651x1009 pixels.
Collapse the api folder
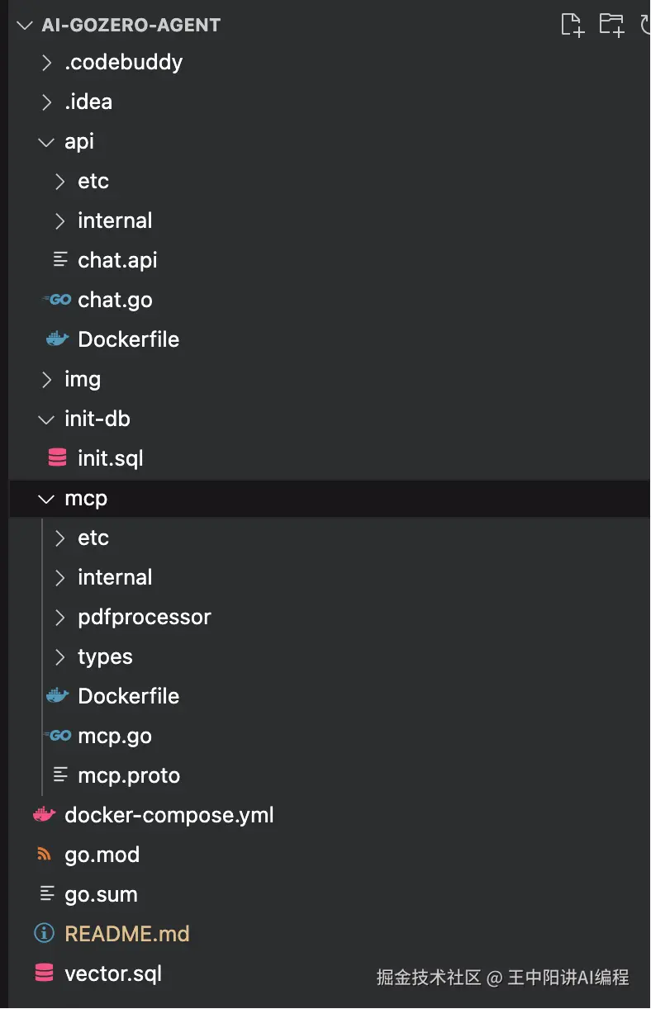pyautogui.click(x=46, y=141)
